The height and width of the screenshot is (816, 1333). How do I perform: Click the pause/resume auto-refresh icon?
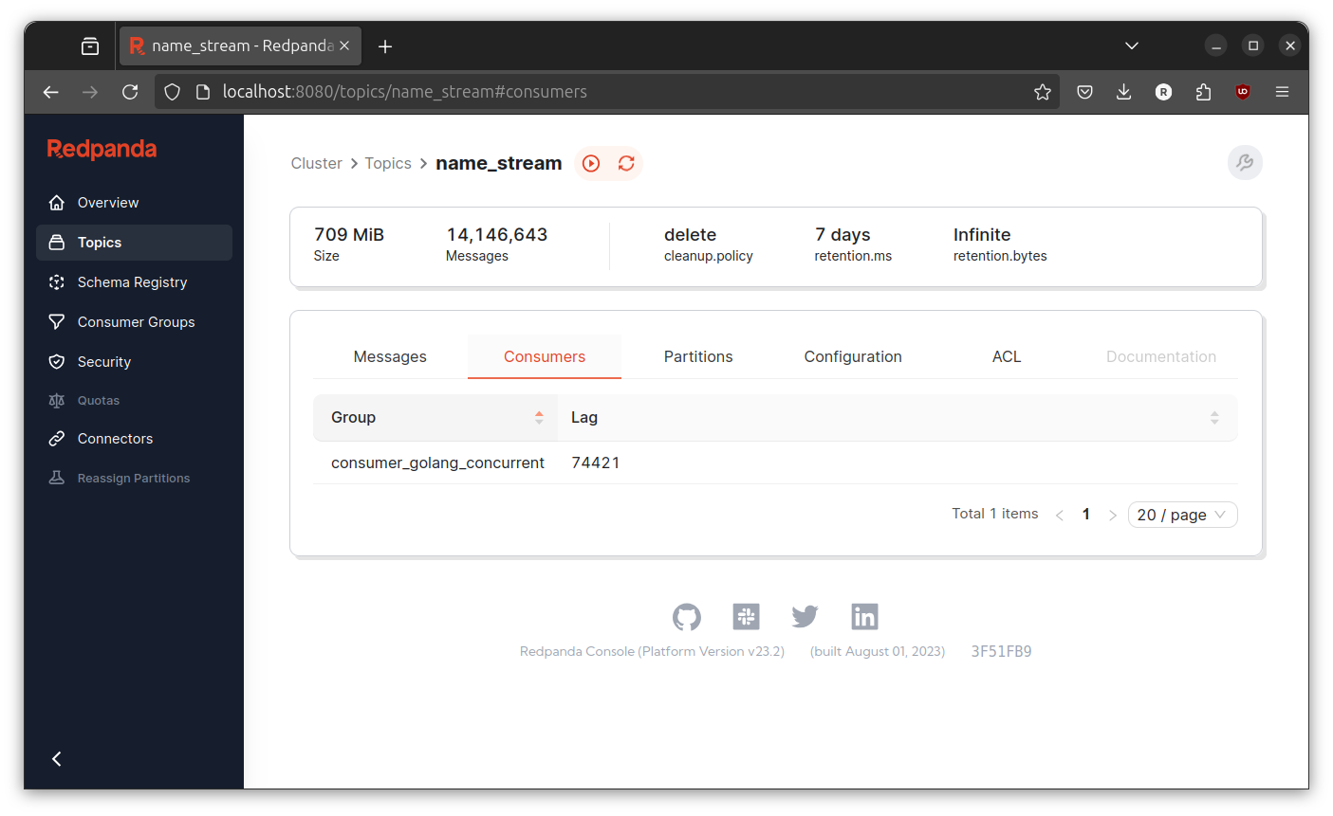pos(591,163)
